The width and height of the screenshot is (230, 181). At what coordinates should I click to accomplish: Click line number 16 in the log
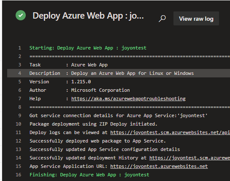(19, 175)
